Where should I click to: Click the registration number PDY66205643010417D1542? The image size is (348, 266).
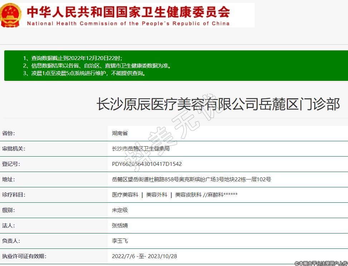click(147, 164)
